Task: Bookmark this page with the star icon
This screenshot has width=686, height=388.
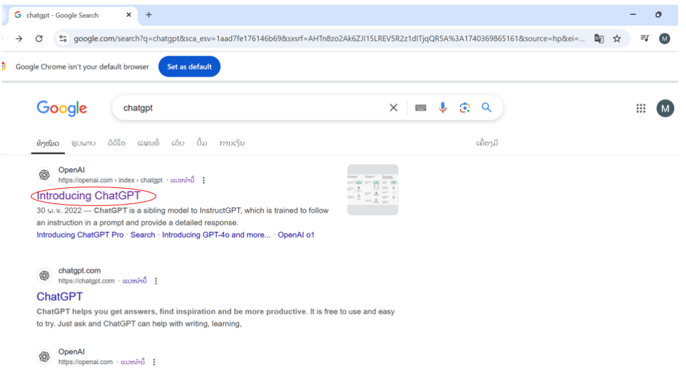Action: pos(617,39)
